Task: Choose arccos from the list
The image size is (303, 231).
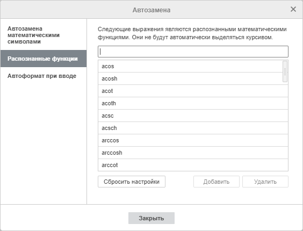Action: [x=193, y=141]
